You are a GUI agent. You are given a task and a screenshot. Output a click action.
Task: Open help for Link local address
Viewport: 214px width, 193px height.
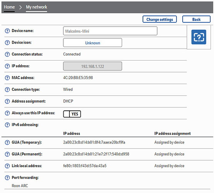[x=7, y=166]
